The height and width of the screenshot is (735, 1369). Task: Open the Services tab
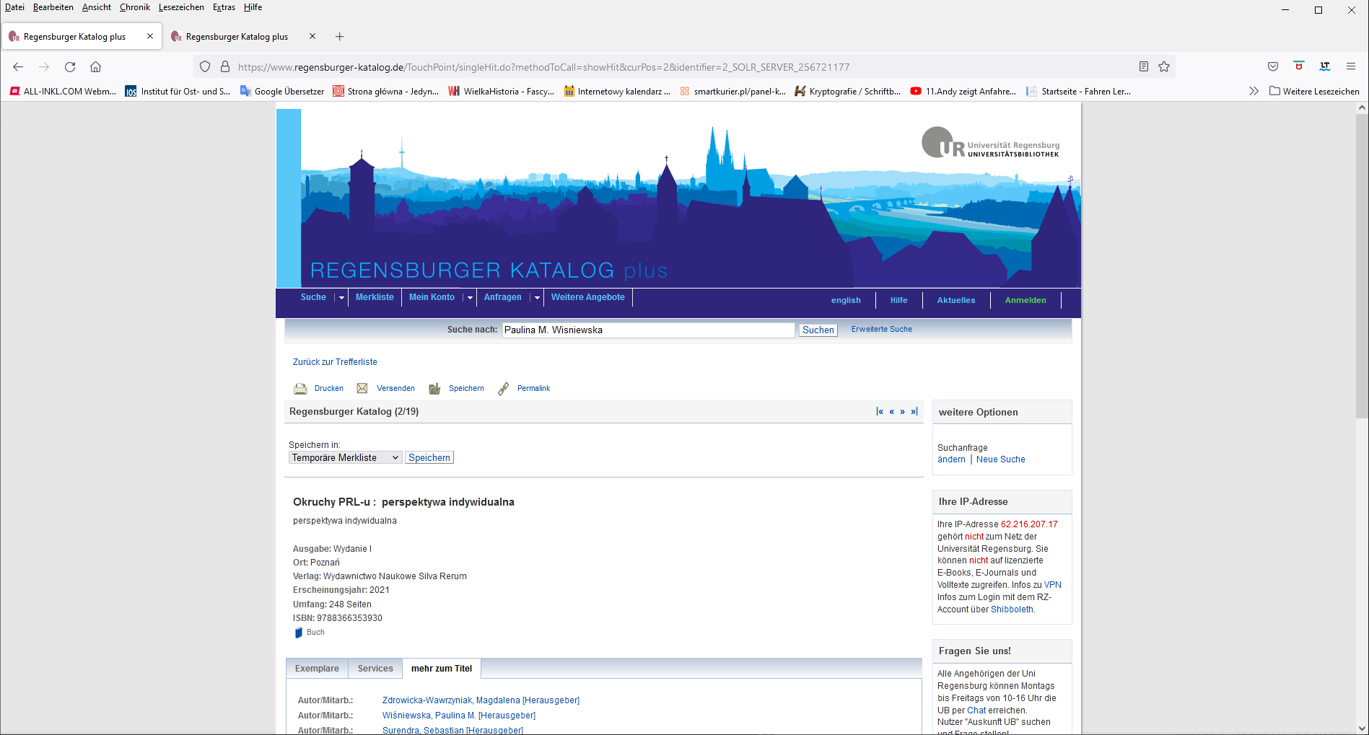tap(375, 669)
